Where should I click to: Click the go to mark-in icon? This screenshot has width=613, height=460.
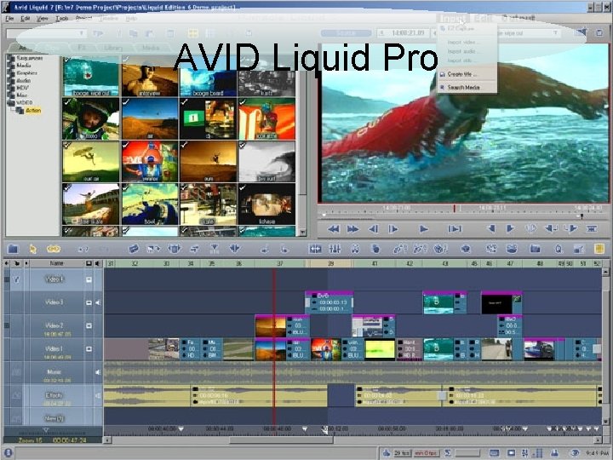click(551, 228)
